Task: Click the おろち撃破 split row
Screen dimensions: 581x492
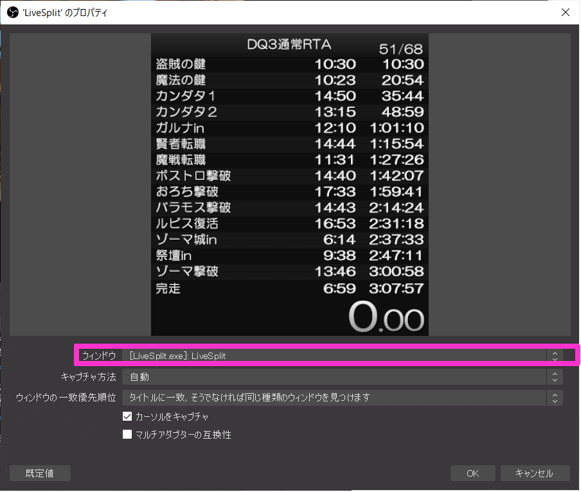Action: [290, 191]
